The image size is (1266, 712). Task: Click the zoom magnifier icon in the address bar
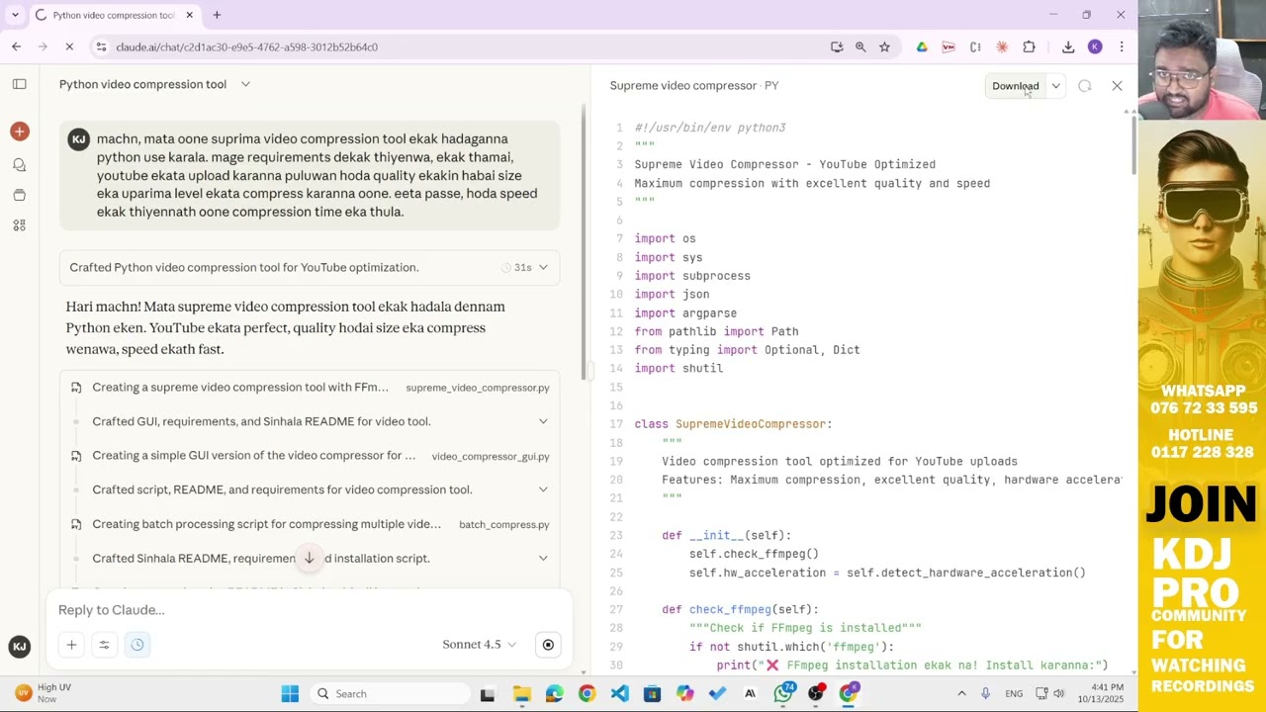pyautogui.click(x=860, y=46)
